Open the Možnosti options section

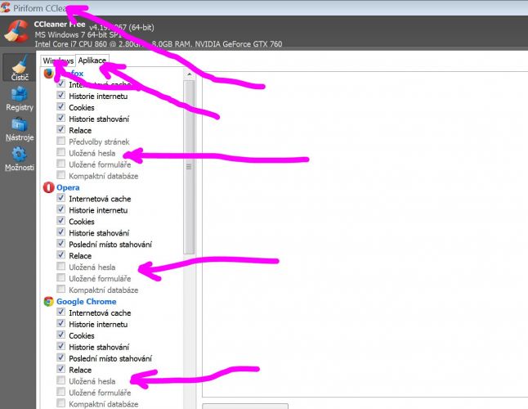click(19, 159)
